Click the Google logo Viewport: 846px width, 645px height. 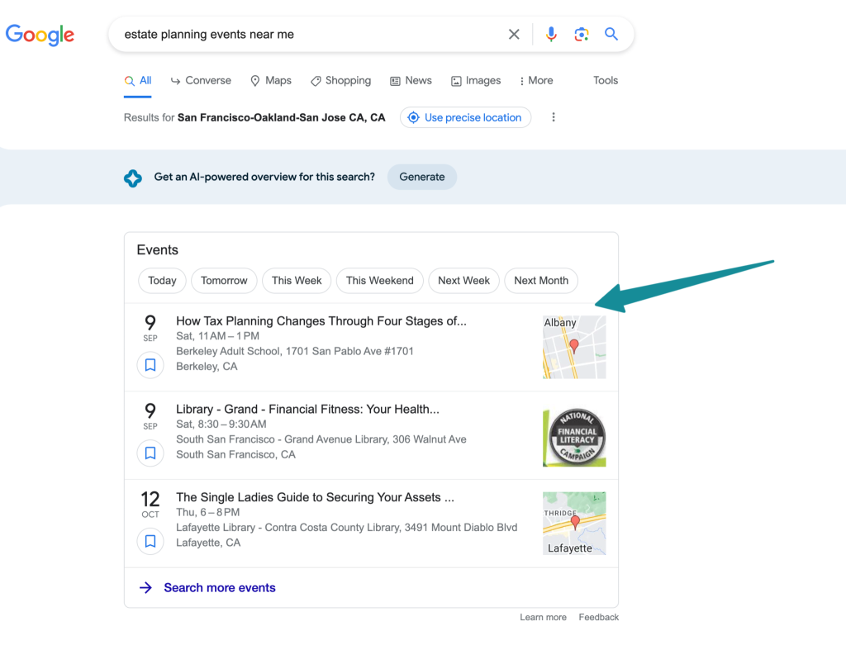[x=40, y=35]
